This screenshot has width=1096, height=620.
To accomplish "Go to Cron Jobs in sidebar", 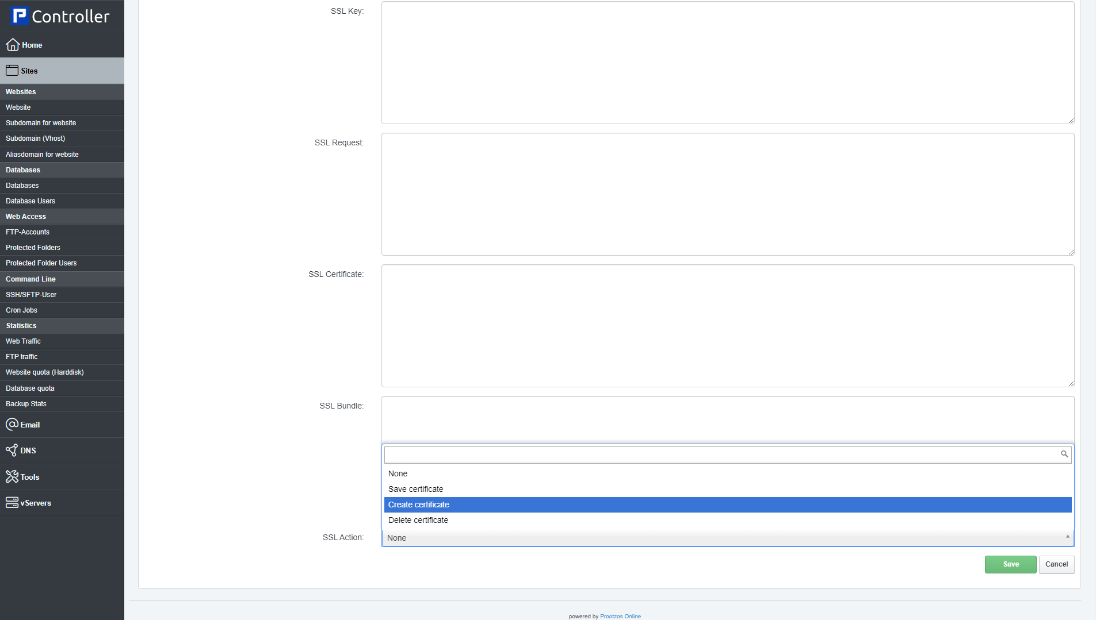I will click(22, 310).
